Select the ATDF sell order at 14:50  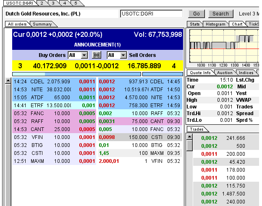[140, 90]
